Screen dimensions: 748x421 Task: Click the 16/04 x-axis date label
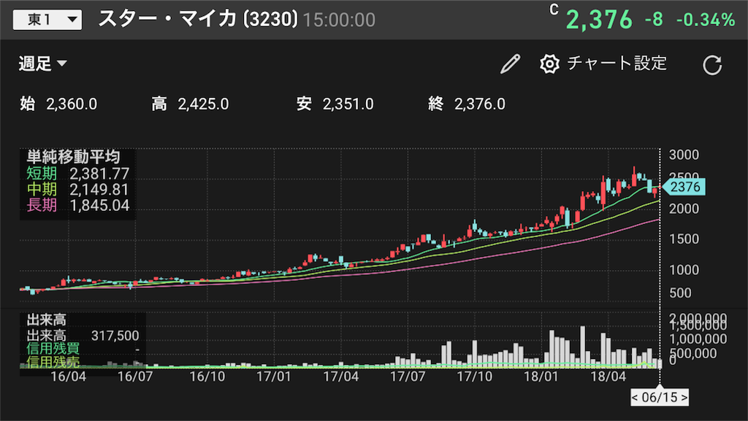tap(68, 376)
